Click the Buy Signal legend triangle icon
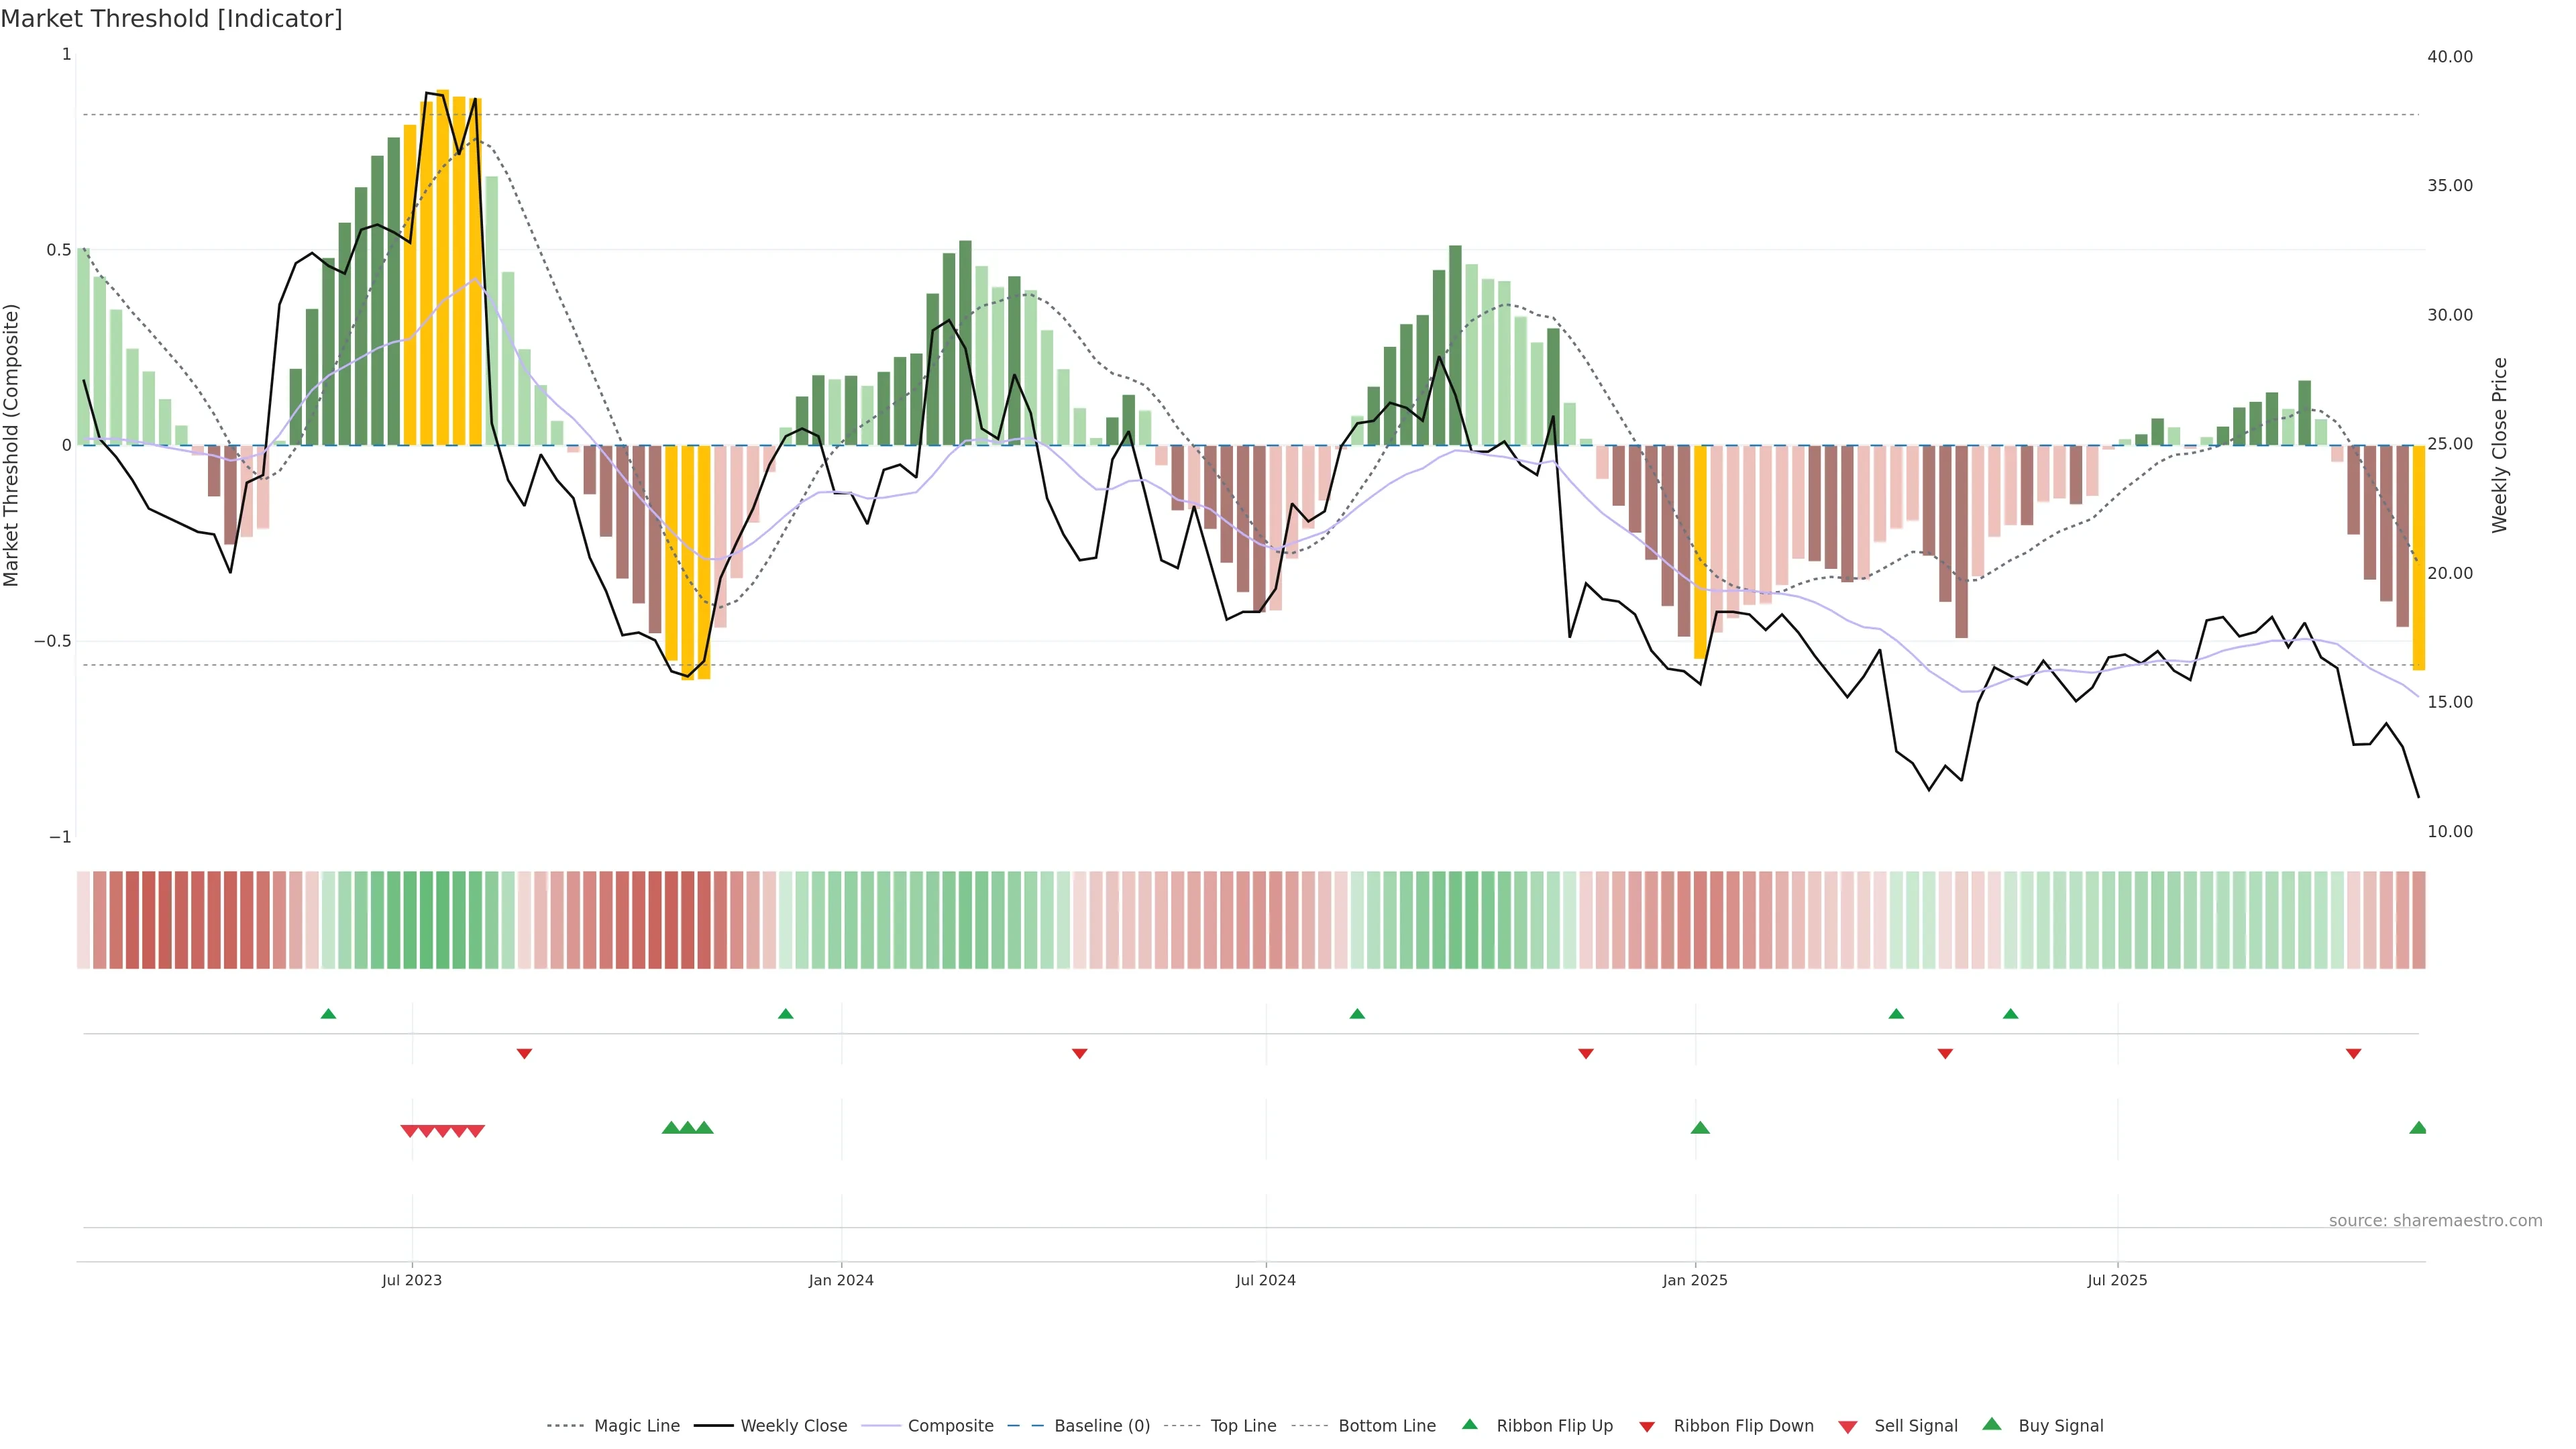 pyautogui.click(x=1991, y=1424)
